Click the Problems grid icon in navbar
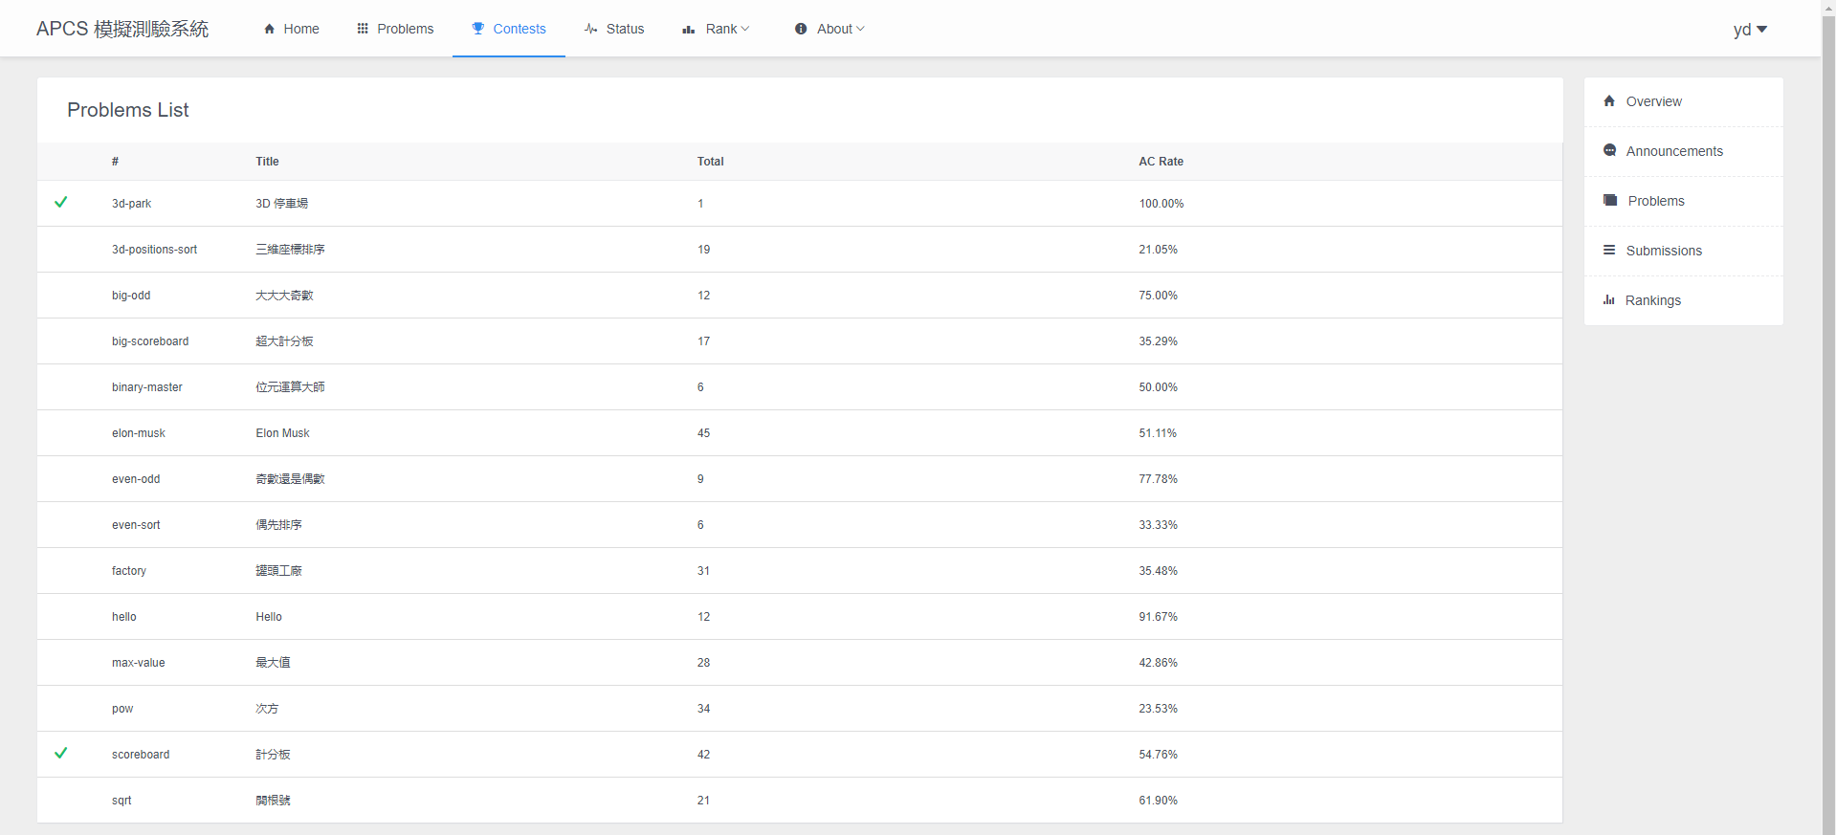1836x835 pixels. click(363, 29)
